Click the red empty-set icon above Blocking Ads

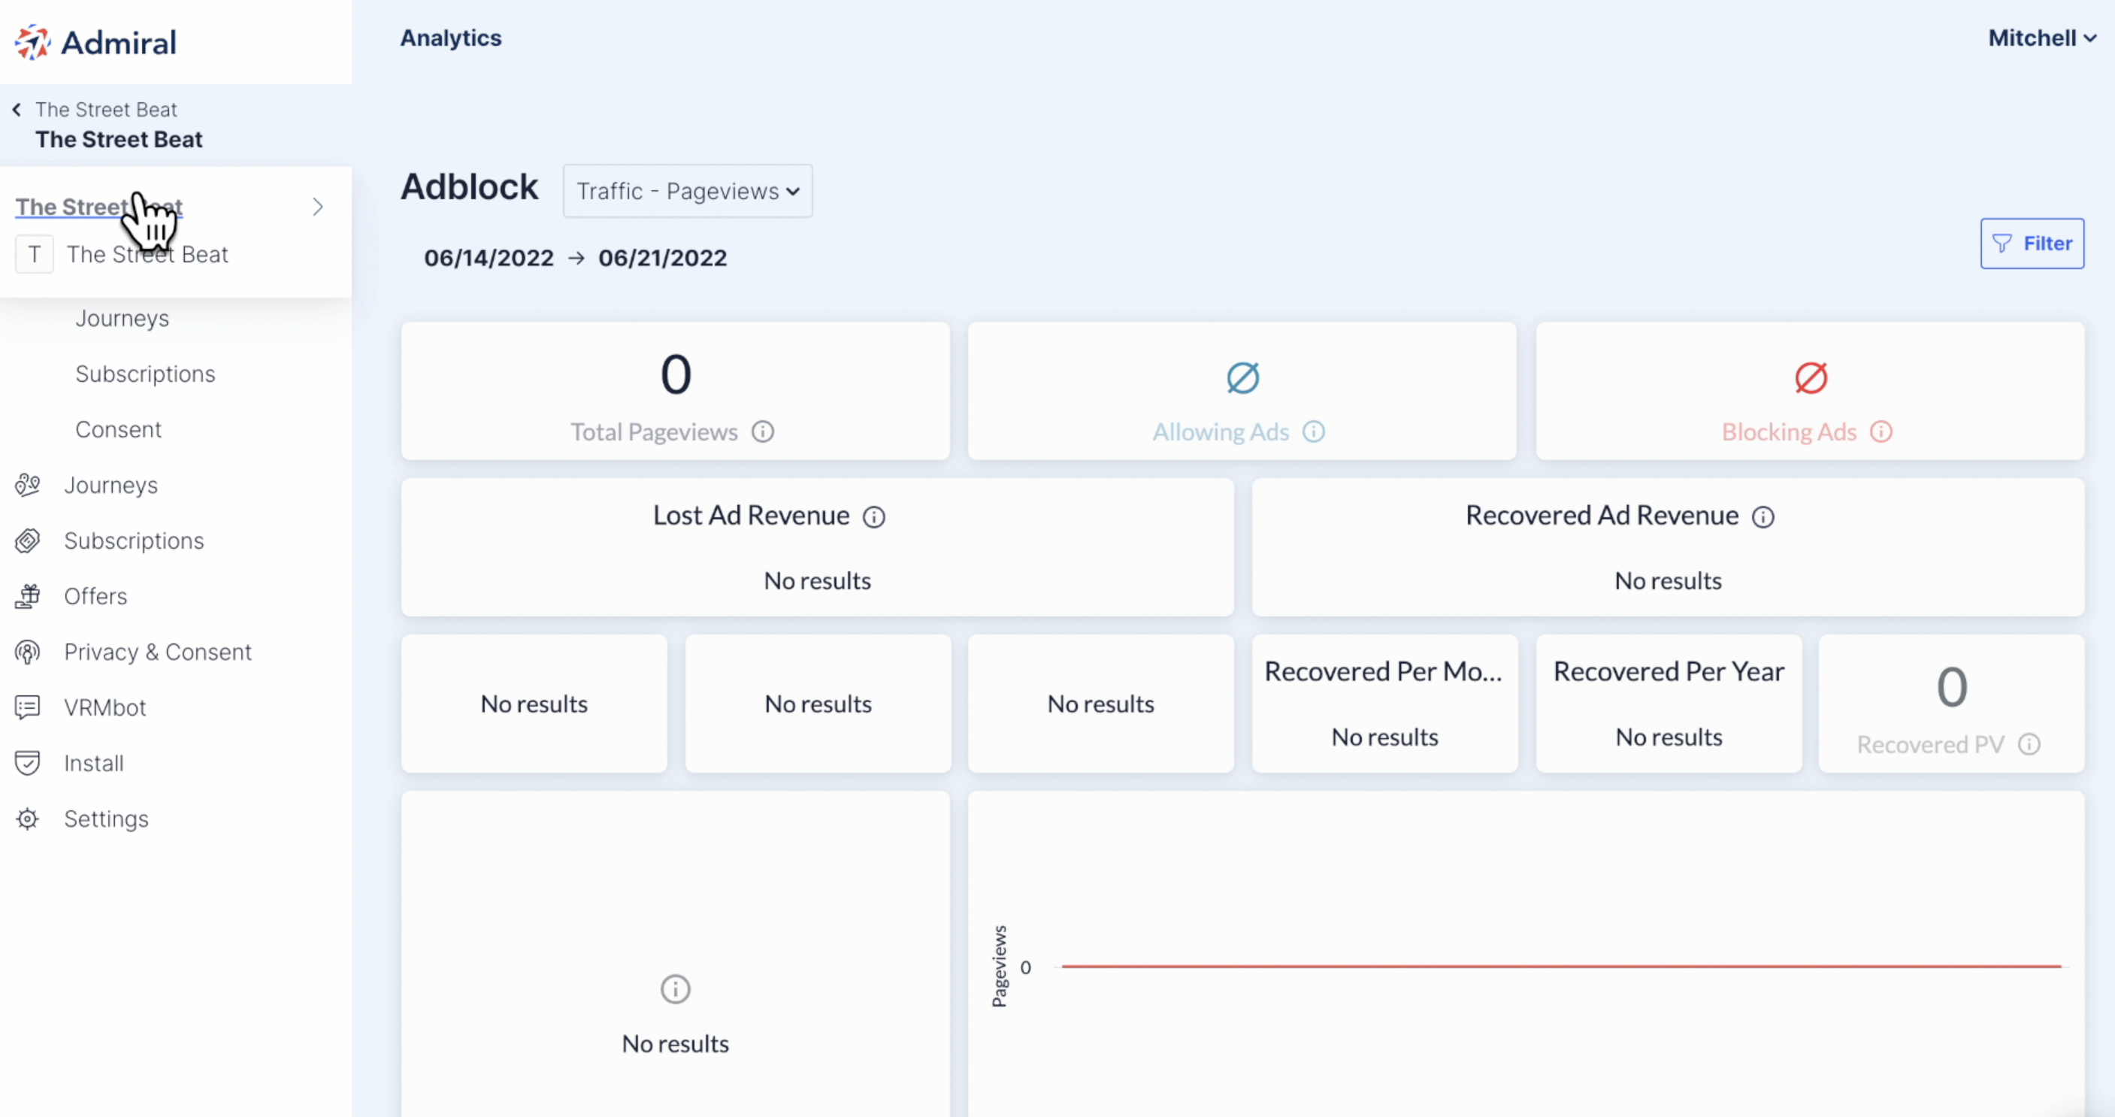pyautogui.click(x=1811, y=378)
